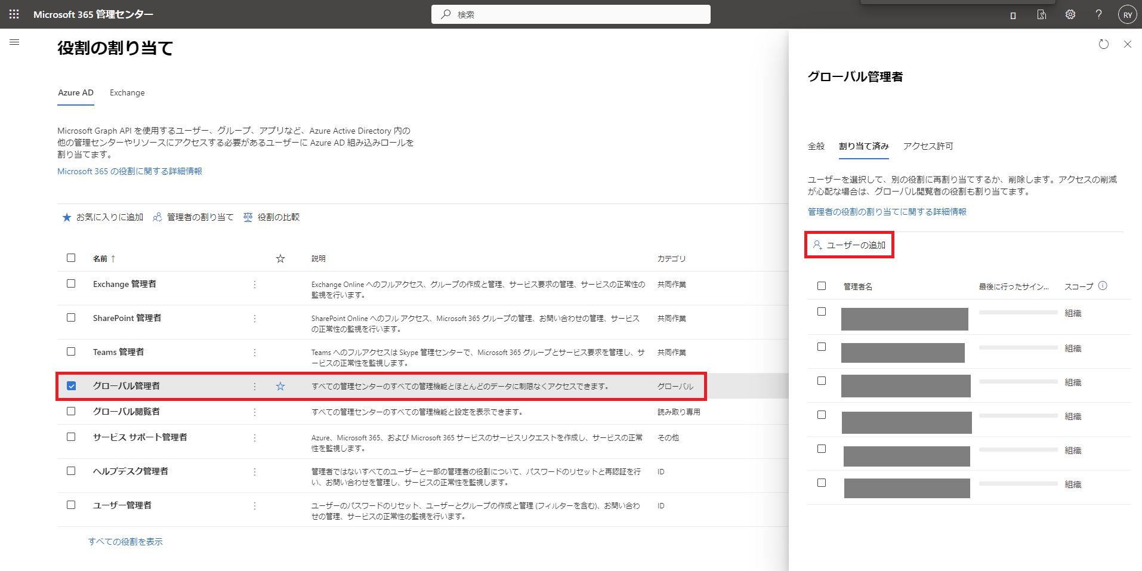Check the ヘルプデスク管理者 checkbox
1142x571 pixels.
pos(71,471)
